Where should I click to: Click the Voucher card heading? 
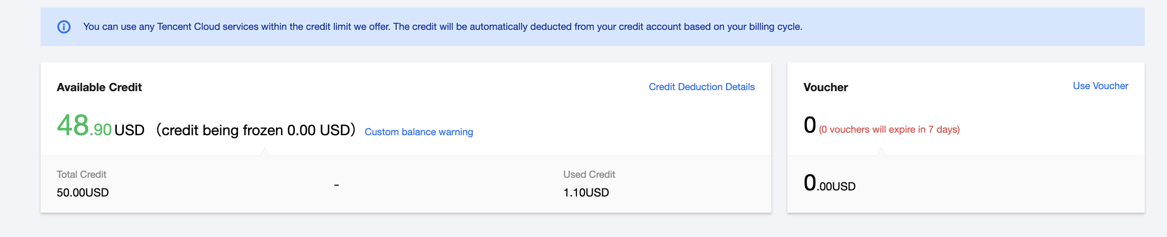tap(826, 88)
